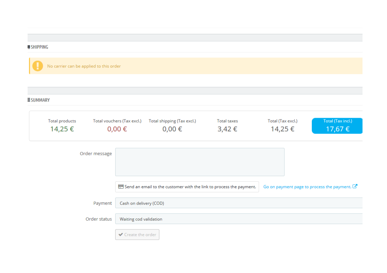Open the Payment dropdown Cash on delivery
The image size is (387, 273).
point(239,203)
